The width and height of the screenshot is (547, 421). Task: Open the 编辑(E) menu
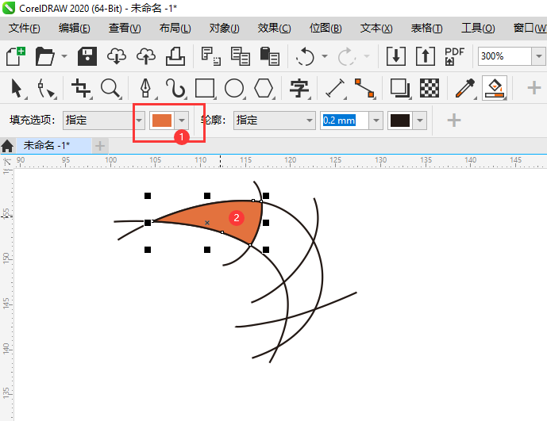pyautogui.click(x=75, y=28)
